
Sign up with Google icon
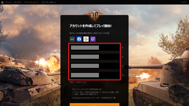[x=86, y=39]
